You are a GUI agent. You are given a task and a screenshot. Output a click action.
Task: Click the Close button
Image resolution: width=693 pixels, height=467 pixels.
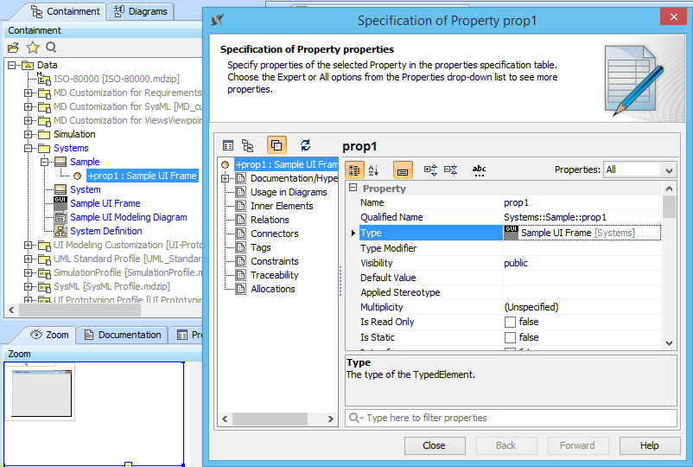click(435, 445)
